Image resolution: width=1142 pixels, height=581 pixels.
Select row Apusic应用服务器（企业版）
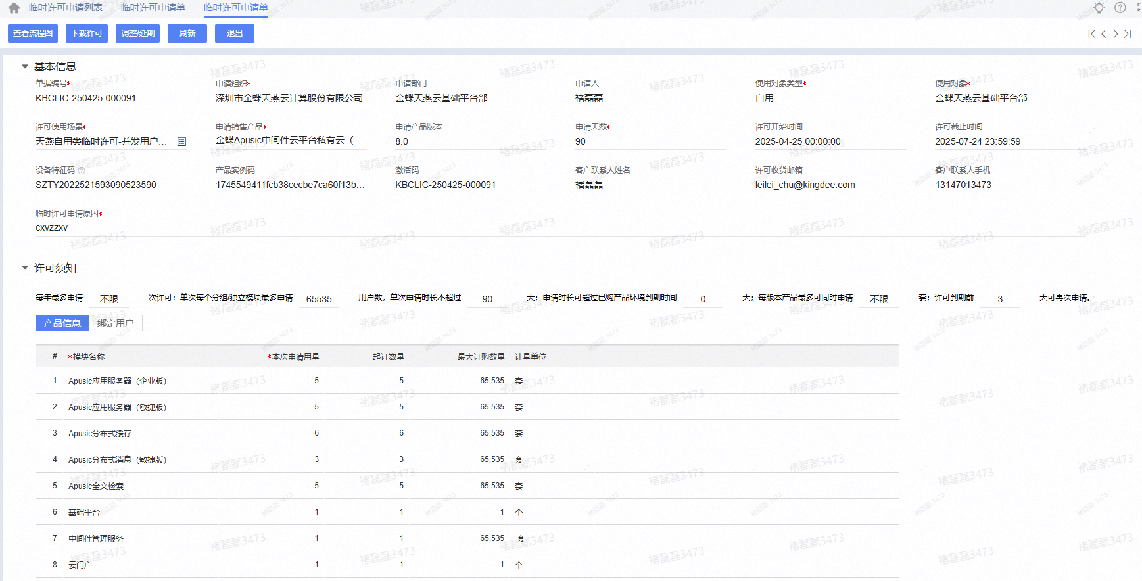click(x=467, y=381)
